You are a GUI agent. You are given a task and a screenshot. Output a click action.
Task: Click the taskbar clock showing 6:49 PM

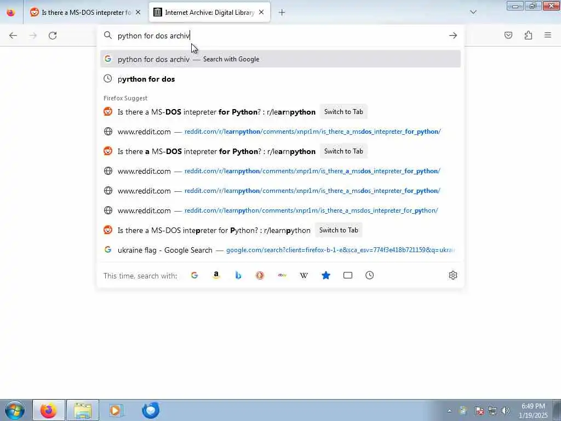(x=533, y=411)
